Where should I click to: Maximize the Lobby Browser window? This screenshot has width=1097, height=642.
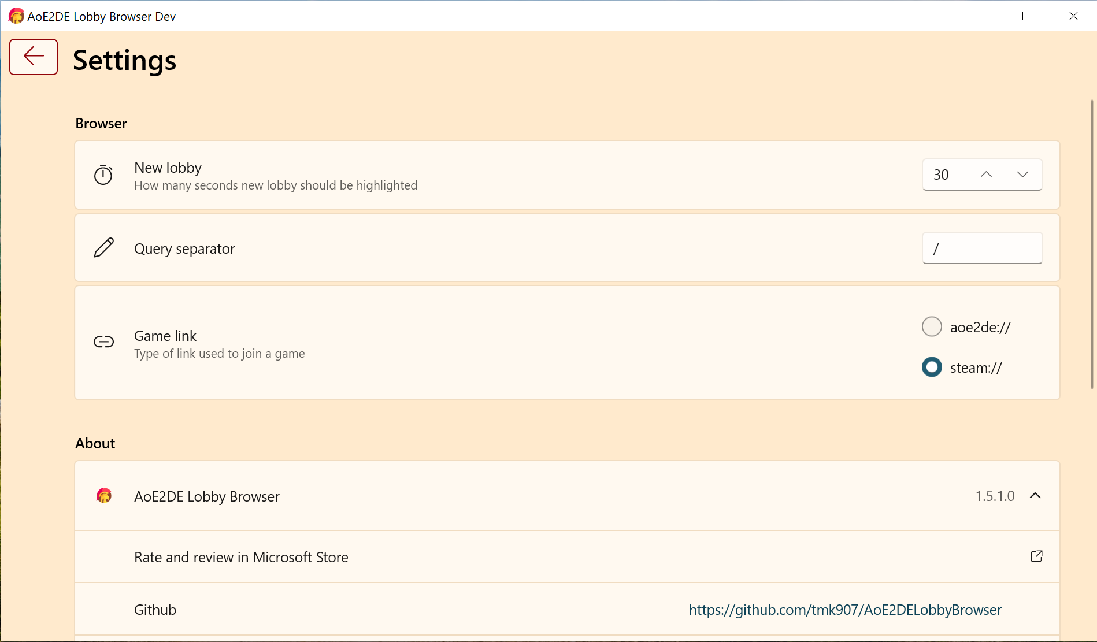tap(1026, 16)
